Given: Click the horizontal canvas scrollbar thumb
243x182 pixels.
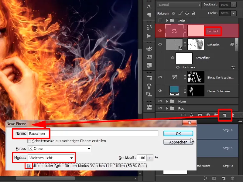Looking at the screenshot, I should coord(45,178).
